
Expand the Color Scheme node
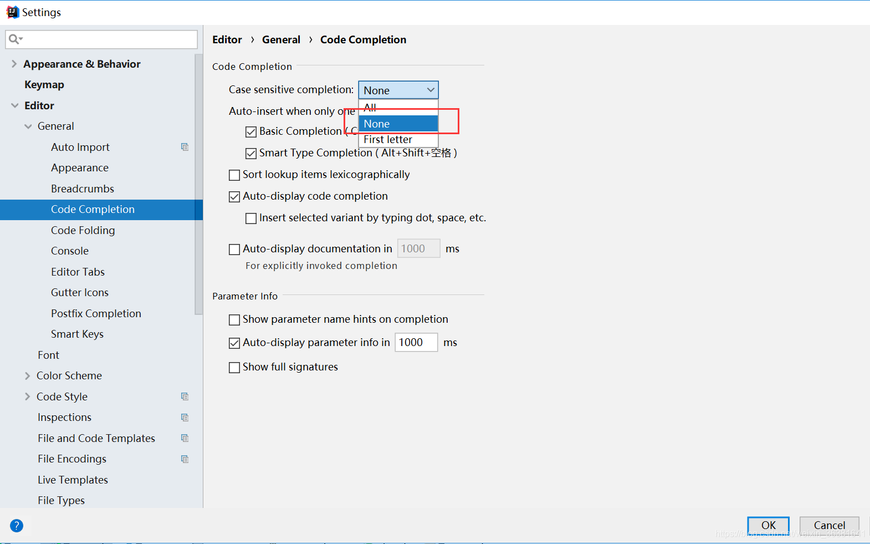coord(27,376)
